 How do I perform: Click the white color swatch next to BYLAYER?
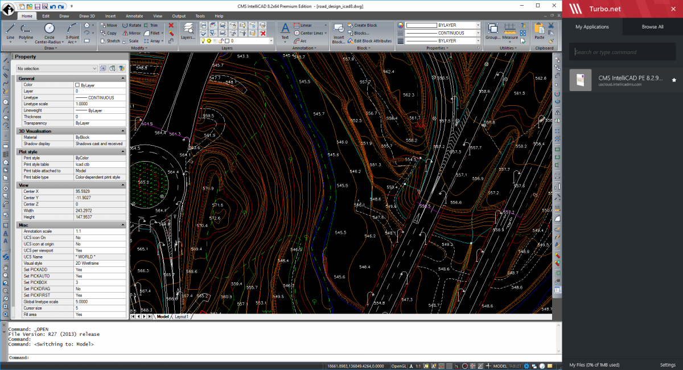coord(421,25)
